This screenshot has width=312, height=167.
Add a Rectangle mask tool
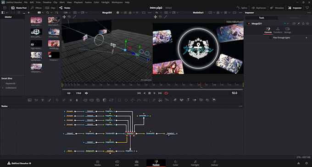[119, 100]
